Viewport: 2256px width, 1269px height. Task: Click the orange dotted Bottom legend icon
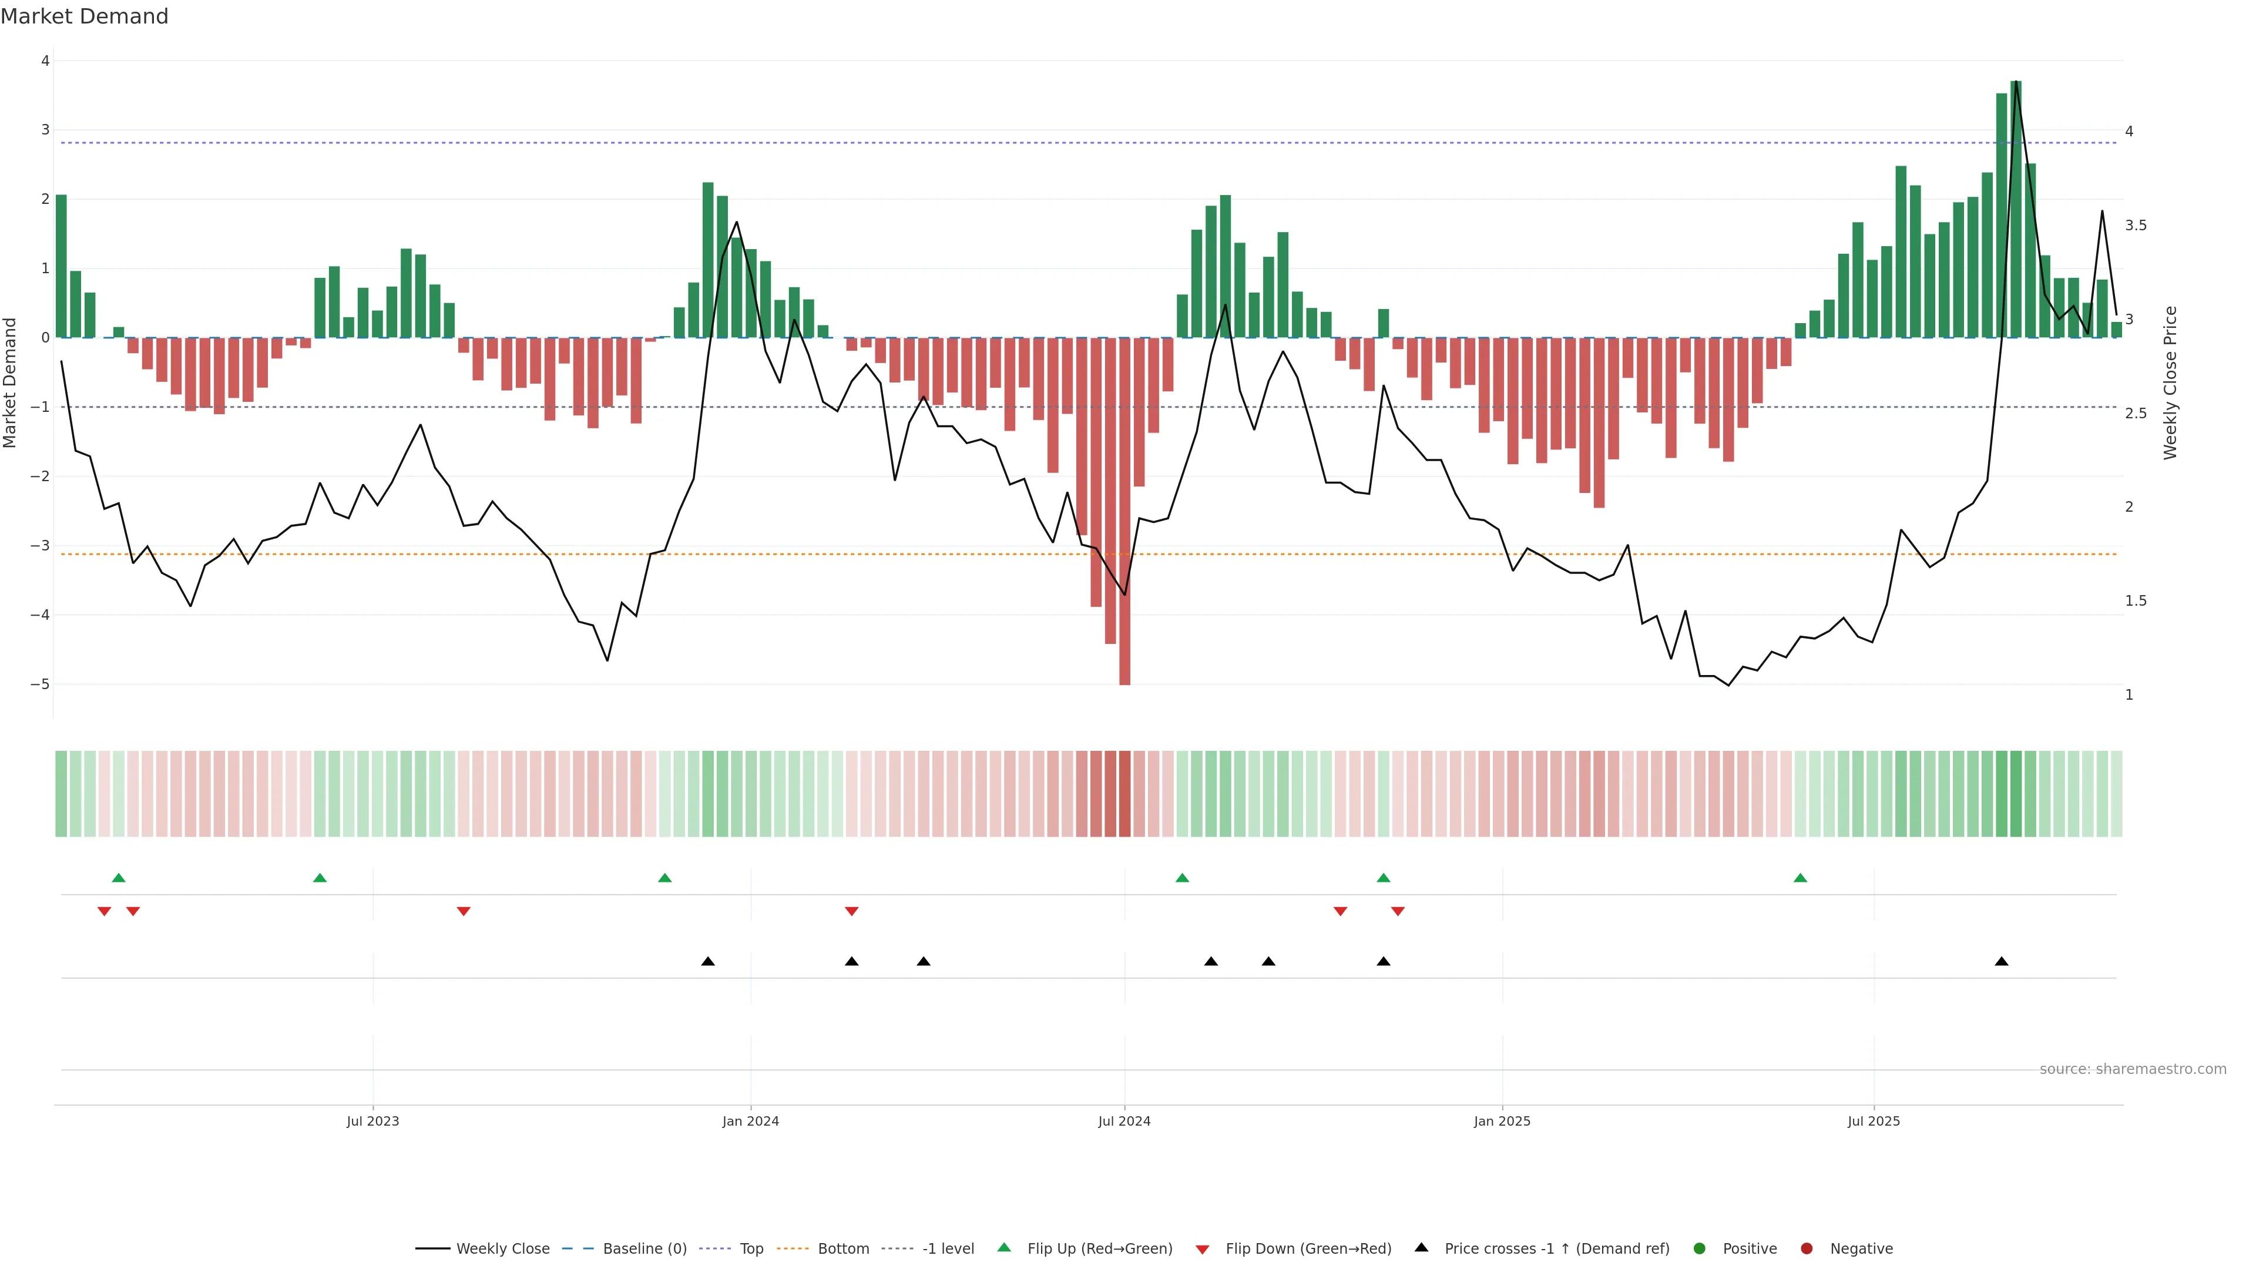(x=794, y=1249)
